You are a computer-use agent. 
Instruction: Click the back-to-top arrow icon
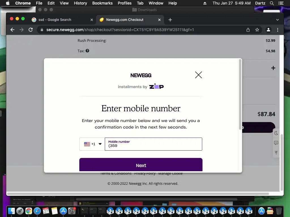tap(276, 153)
